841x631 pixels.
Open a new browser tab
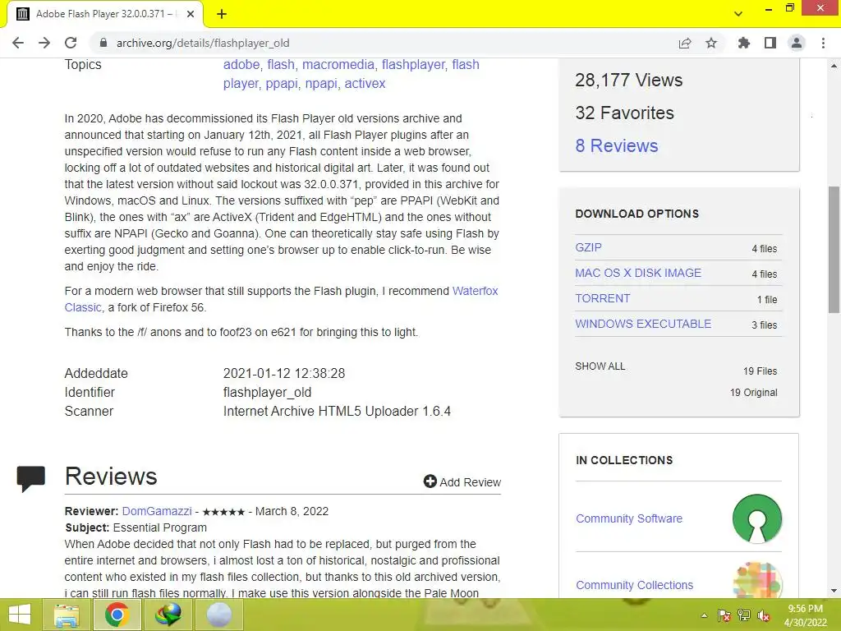[x=222, y=15]
